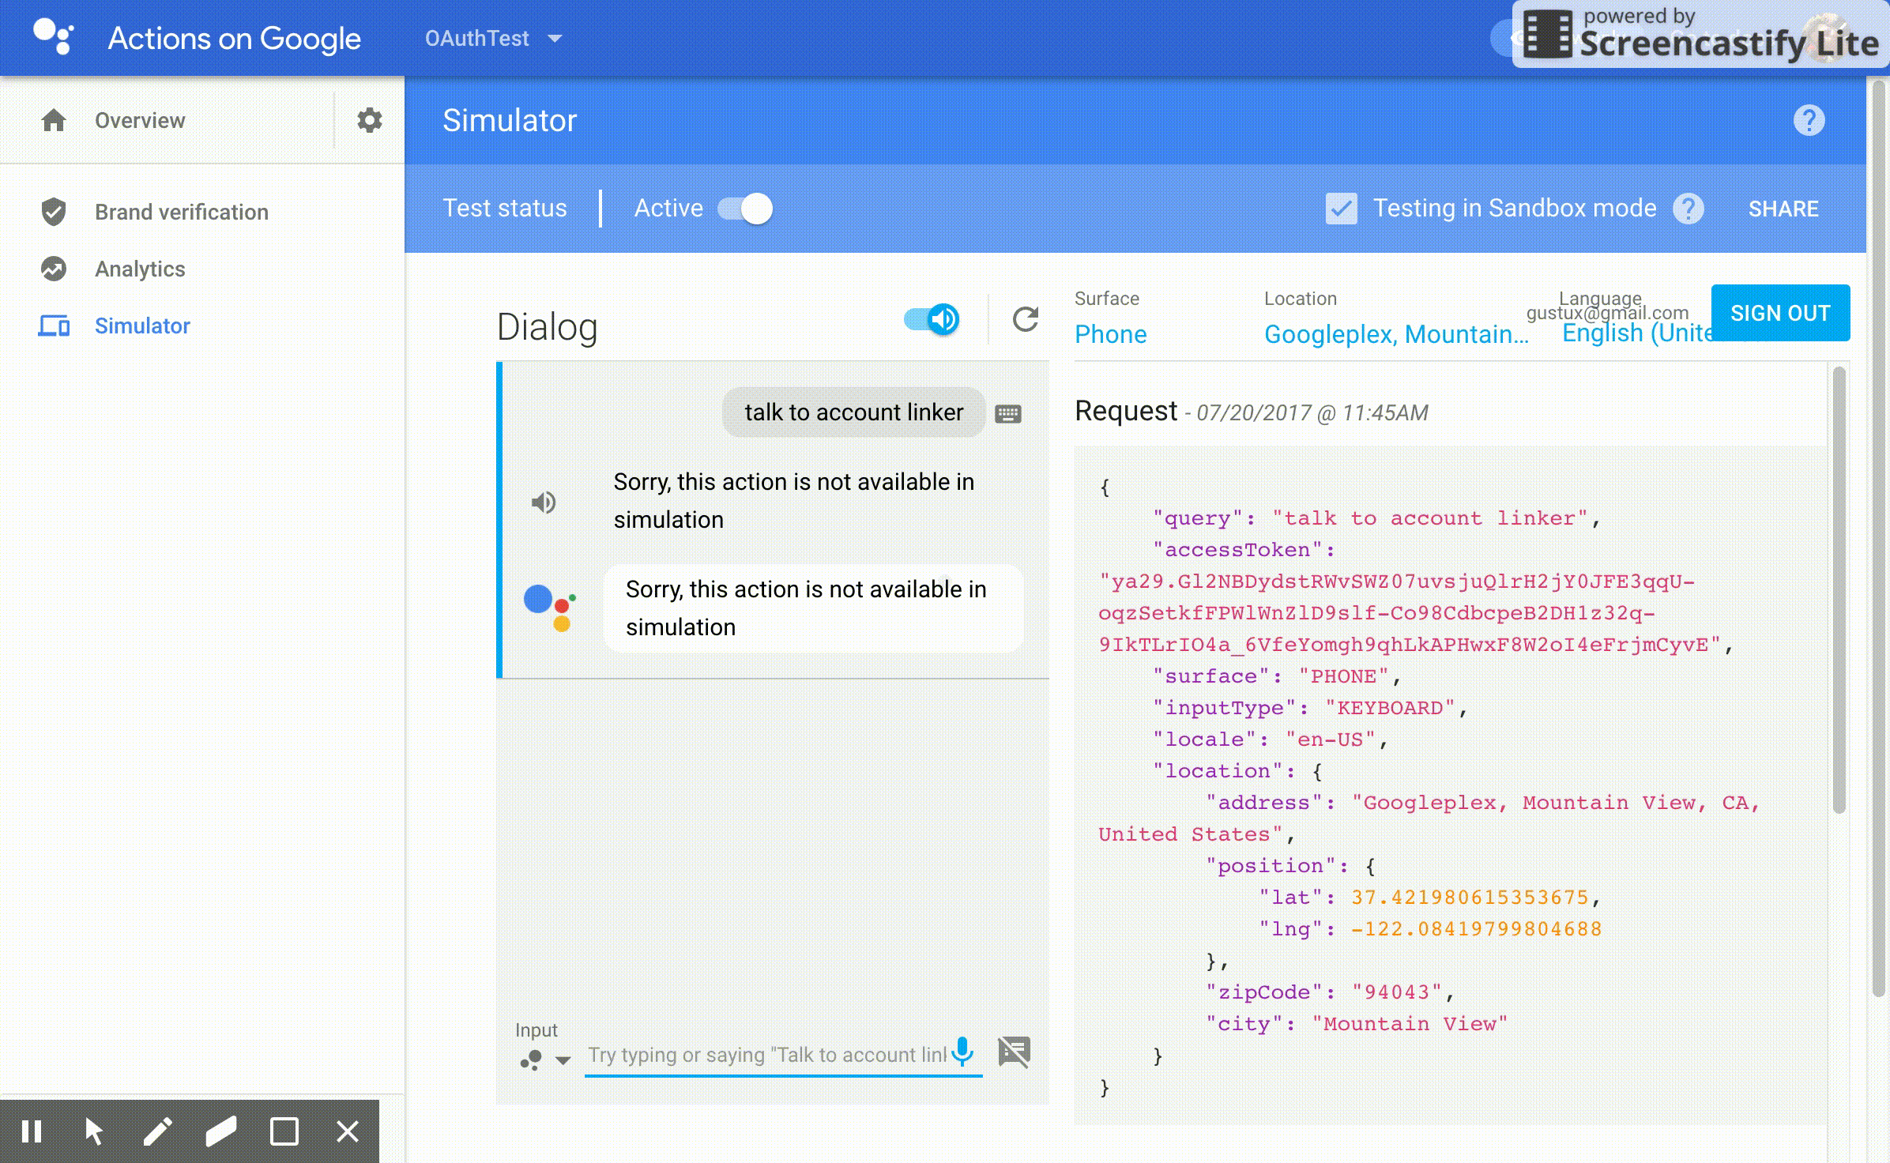Go to the Overview page

tap(140, 120)
